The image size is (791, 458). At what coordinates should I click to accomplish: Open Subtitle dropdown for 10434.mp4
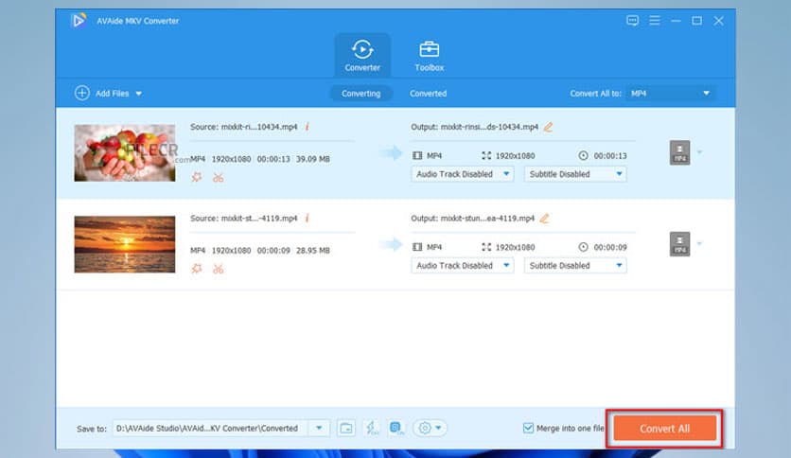pos(575,174)
